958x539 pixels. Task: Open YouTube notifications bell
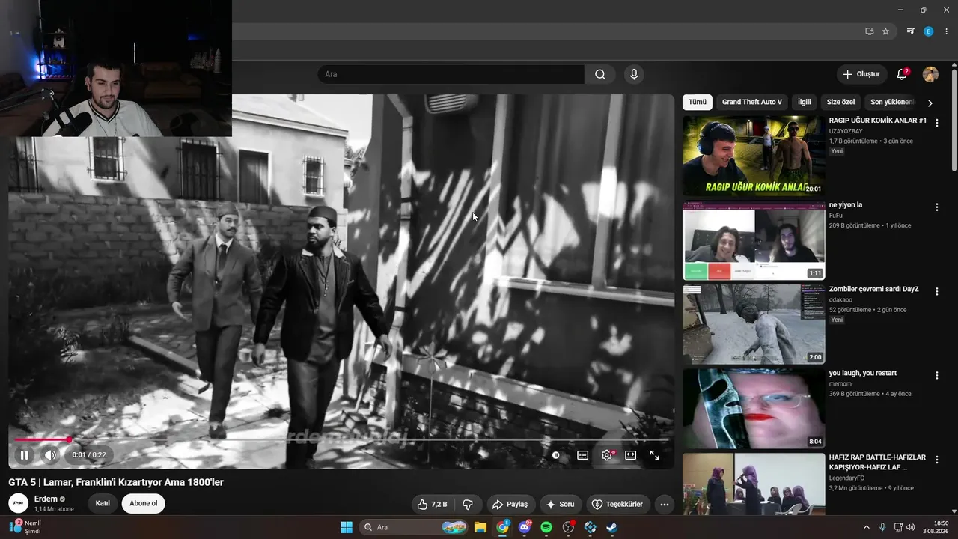point(902,74)
